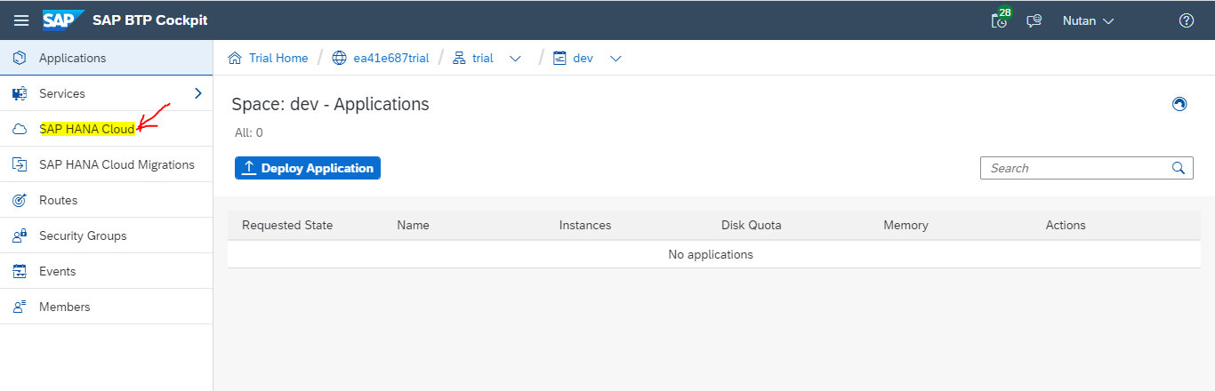The width and height of the screenshot is (1215, 391).
Task: Click the Disk Quota column header
Action: (x=752, y=225)
